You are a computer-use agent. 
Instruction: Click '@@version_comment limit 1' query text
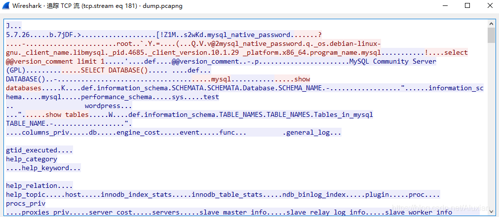pos(55,62)
